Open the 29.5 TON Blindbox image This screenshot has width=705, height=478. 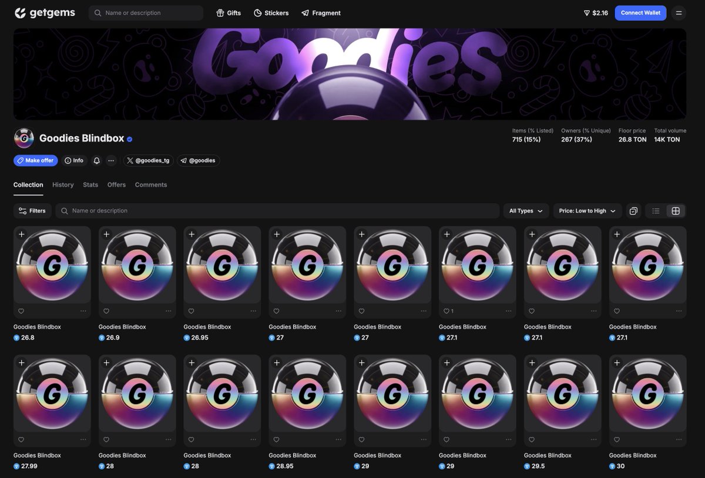pyautogui.click(x=563, y=394)
